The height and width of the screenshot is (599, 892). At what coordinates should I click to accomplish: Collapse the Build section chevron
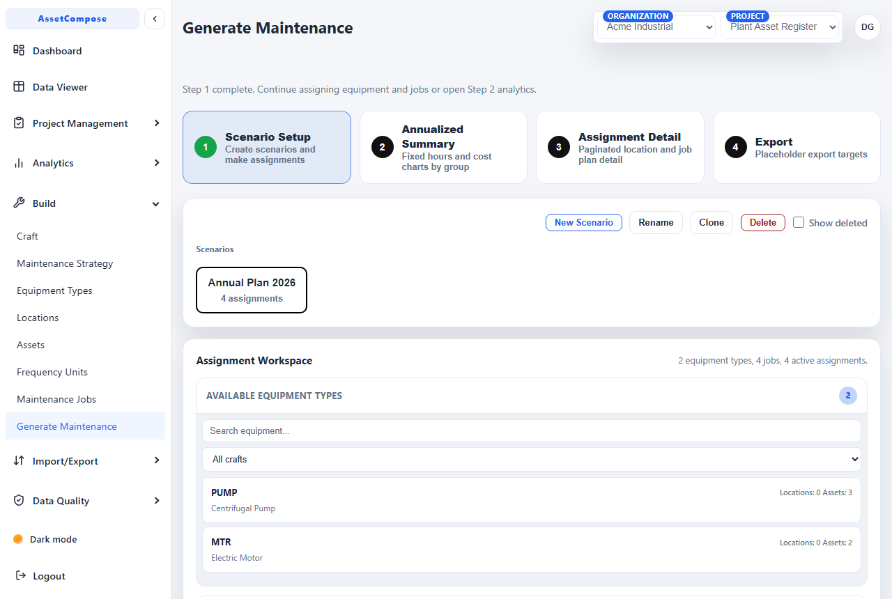coord(156,203)
